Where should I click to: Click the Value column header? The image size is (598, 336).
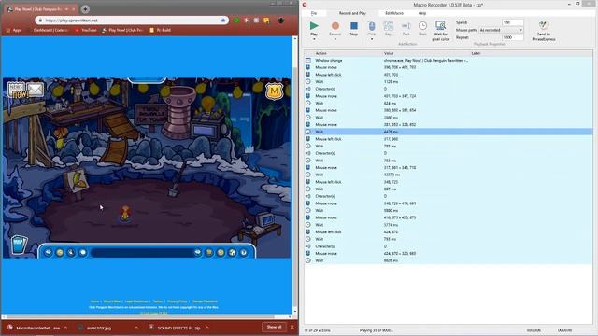[389, 53]
